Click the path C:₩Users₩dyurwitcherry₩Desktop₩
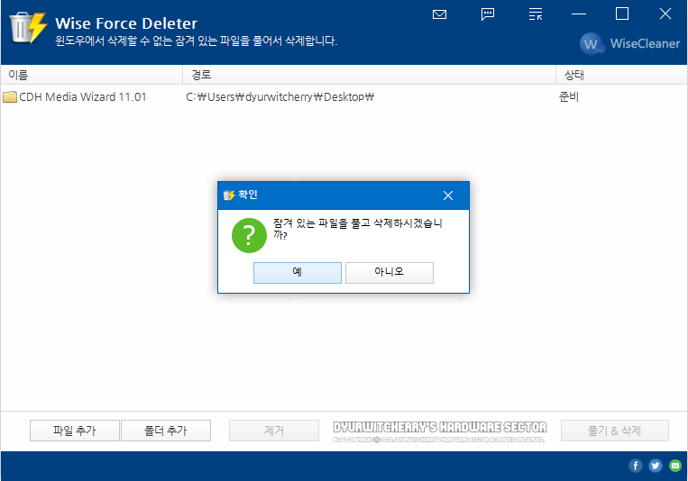688x481 pixels. (280, 97)
